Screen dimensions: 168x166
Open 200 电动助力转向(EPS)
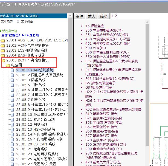[103, 149]
